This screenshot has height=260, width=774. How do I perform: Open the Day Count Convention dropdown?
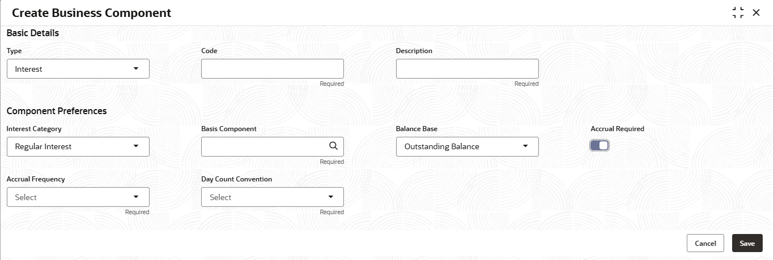(273, 197)
